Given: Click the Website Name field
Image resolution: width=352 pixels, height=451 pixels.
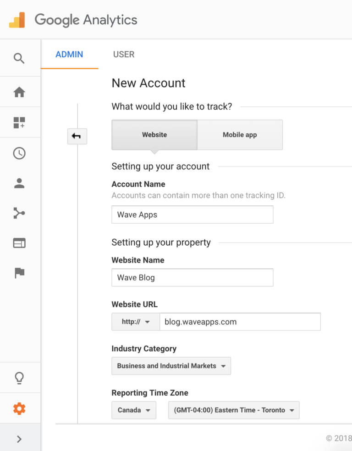Looking at the screenshot, I should point(192,278).
